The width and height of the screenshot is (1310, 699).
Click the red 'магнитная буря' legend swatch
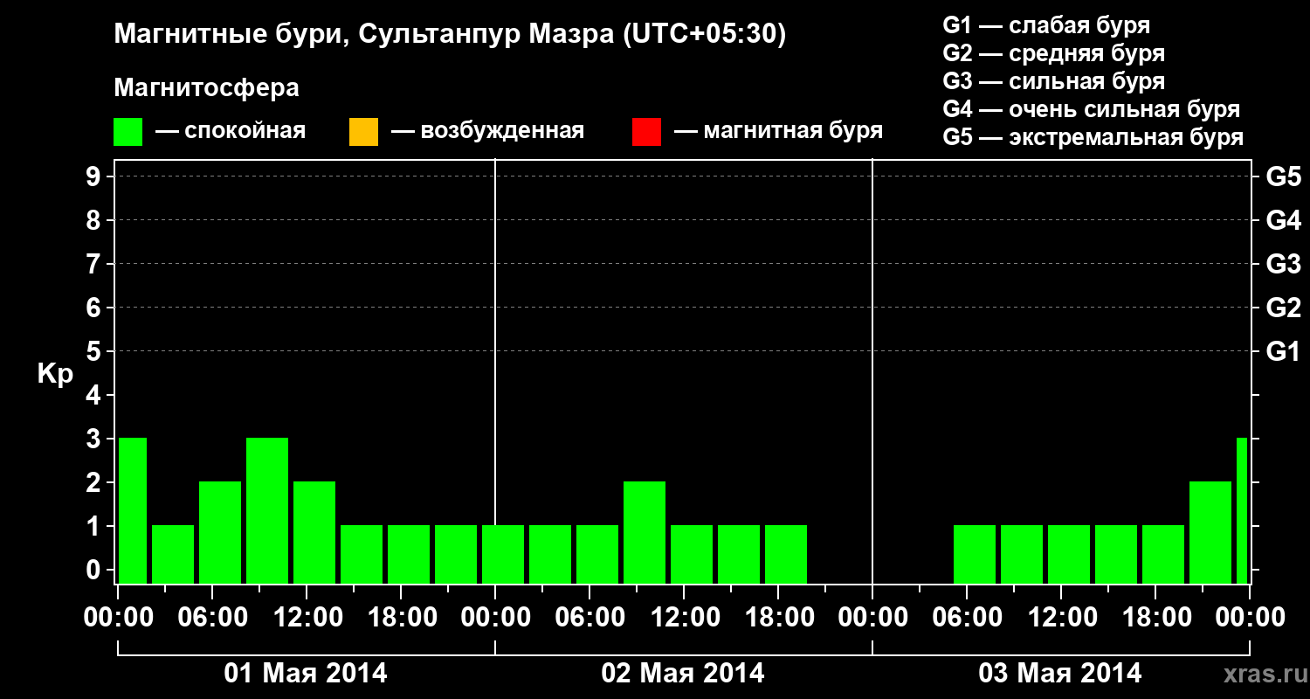(646, 132)
